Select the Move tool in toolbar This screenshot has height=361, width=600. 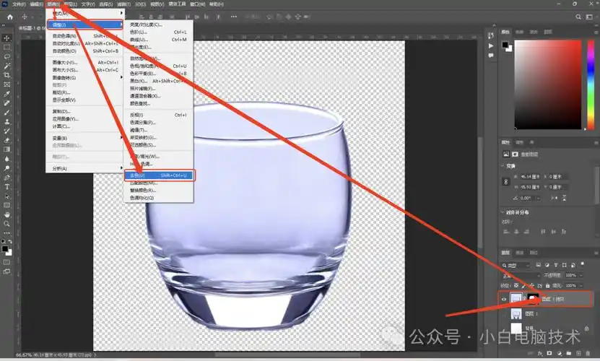pos(7,38)
